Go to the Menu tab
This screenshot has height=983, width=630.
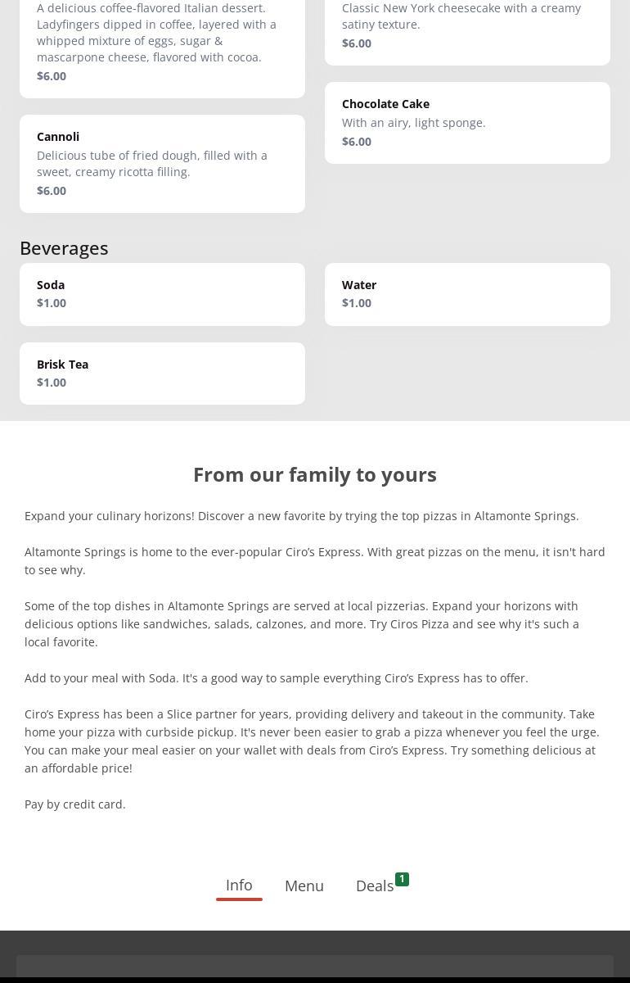pyautogui.click(x=304, y=886)
